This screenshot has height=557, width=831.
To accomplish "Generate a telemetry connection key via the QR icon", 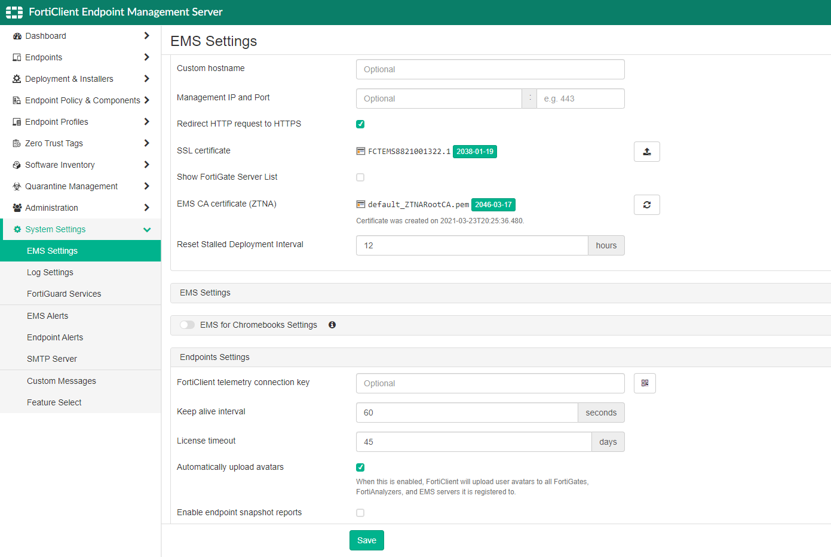I will pyautogui.click(x=645, y=383).
